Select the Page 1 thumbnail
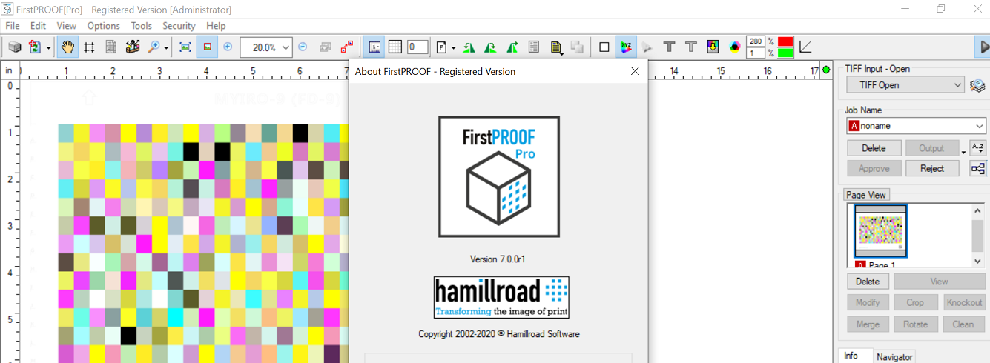 (880, 231)
